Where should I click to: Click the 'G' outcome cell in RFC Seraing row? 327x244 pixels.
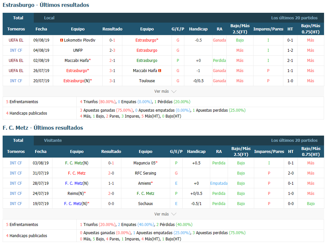pos(176,173)
